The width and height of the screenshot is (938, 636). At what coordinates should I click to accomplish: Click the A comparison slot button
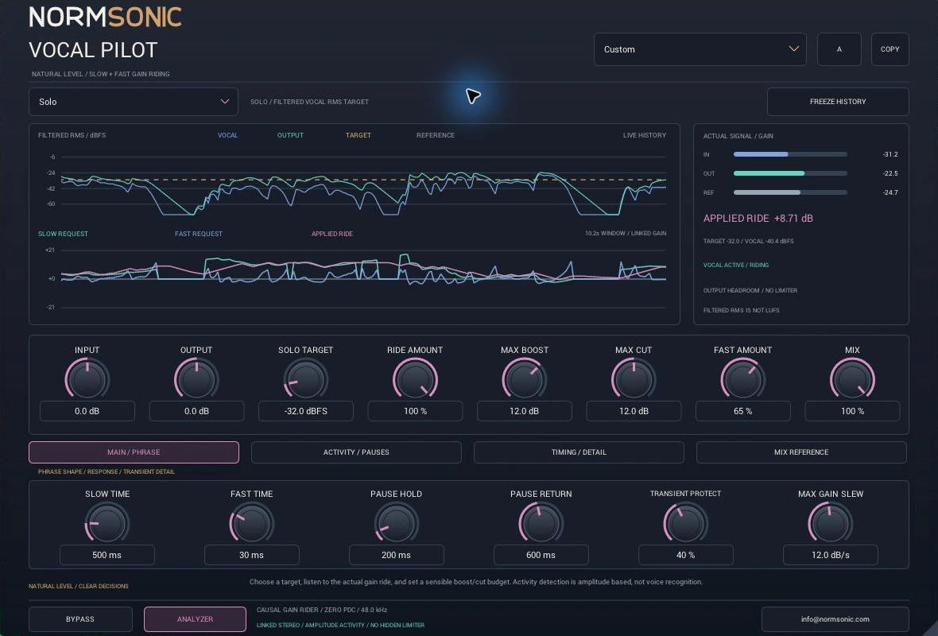(x=839, y=49)
